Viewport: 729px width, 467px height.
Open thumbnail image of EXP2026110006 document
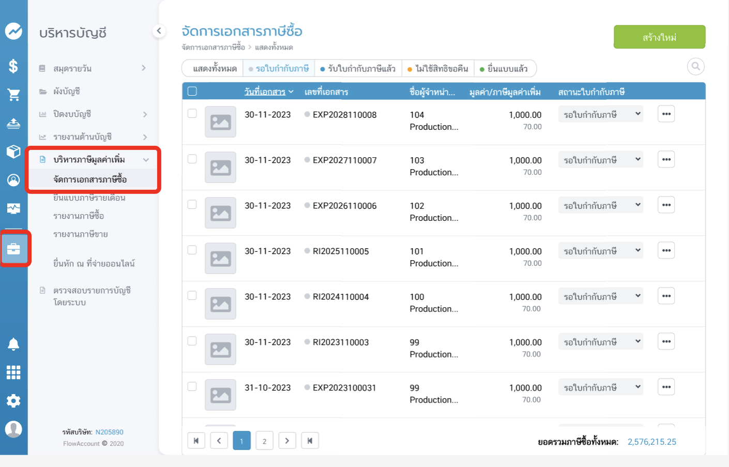[220, 213]
